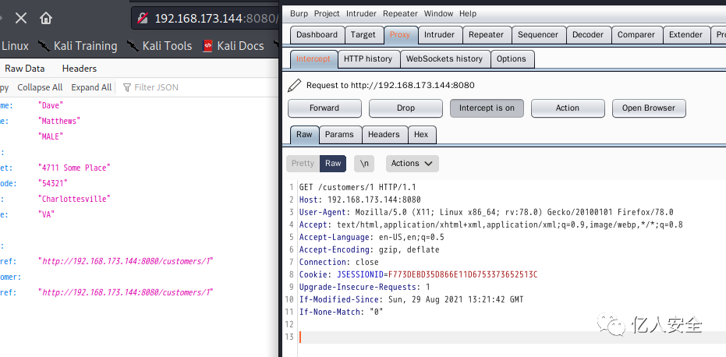Click the Filter JSON funnel icon
Screen dimensions: 726x357
(x=127, y=87)
